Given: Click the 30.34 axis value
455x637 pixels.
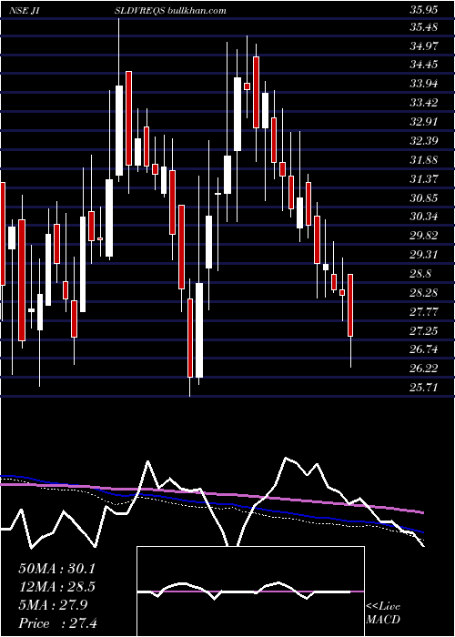Looking at the screenshot, I should click(423, 217).
